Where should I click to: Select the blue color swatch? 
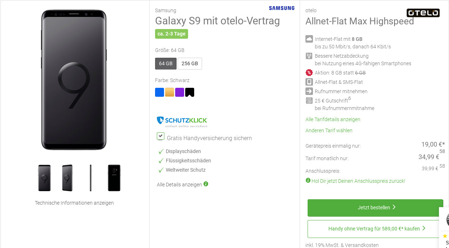(x=159, y=92)
